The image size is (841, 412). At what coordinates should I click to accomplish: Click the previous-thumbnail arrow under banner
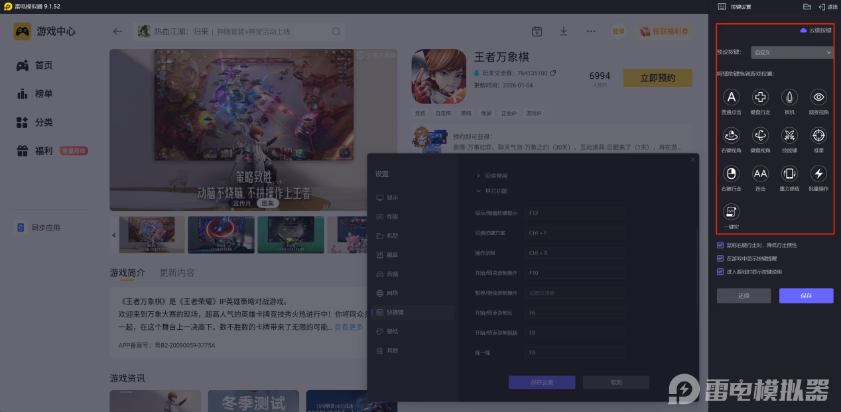[113, 235]
